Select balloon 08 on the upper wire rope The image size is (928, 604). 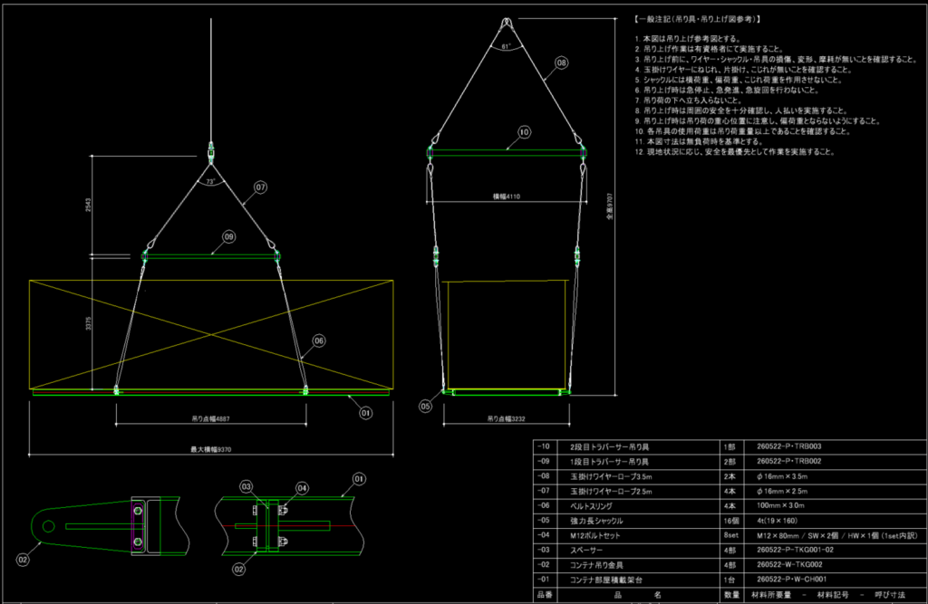point(561,62)
